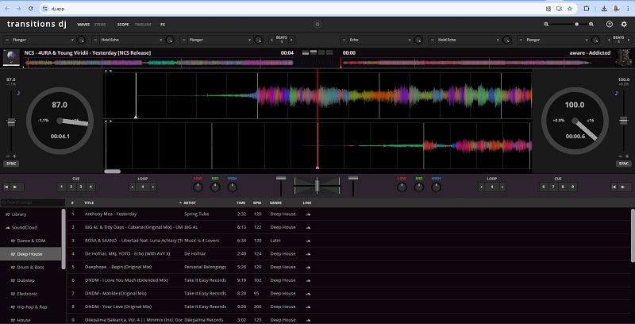Click left deck HIGH EQ knob
This screenshot has width=635, height=324.
232,187
